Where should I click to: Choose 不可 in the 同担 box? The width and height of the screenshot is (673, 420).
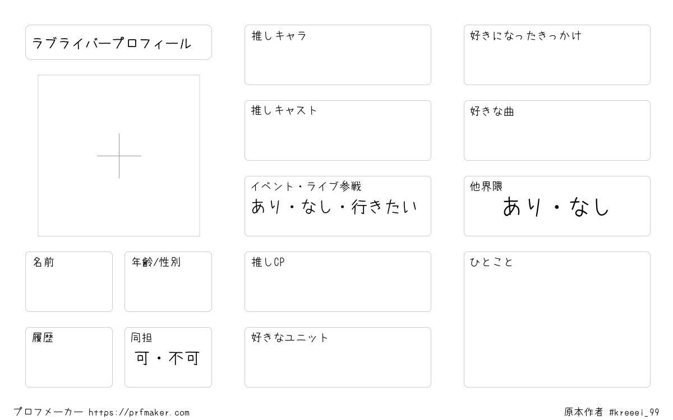tap(184, 358)
